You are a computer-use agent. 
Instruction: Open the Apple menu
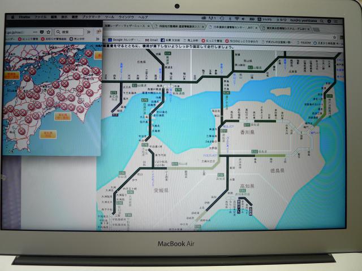coord(13,17)
